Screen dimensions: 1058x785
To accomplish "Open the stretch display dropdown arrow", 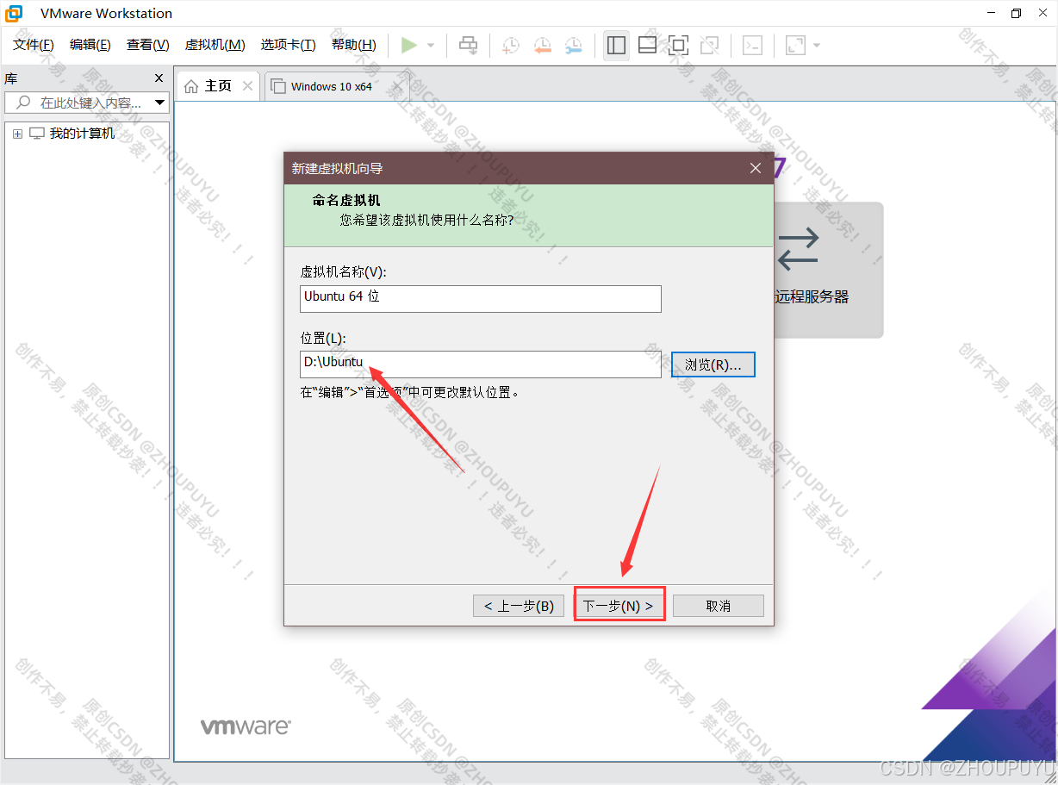I will (816, 45).
